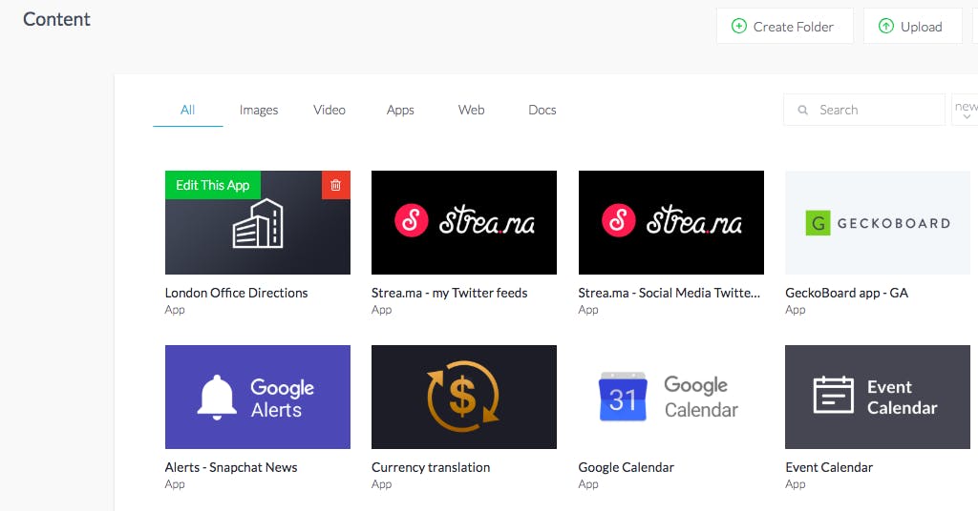Image resolution: width=978 pixels, height=511 pixels.
Task: Switch to the Images tab
Action: pyautogui.click(x=259, y=110)
